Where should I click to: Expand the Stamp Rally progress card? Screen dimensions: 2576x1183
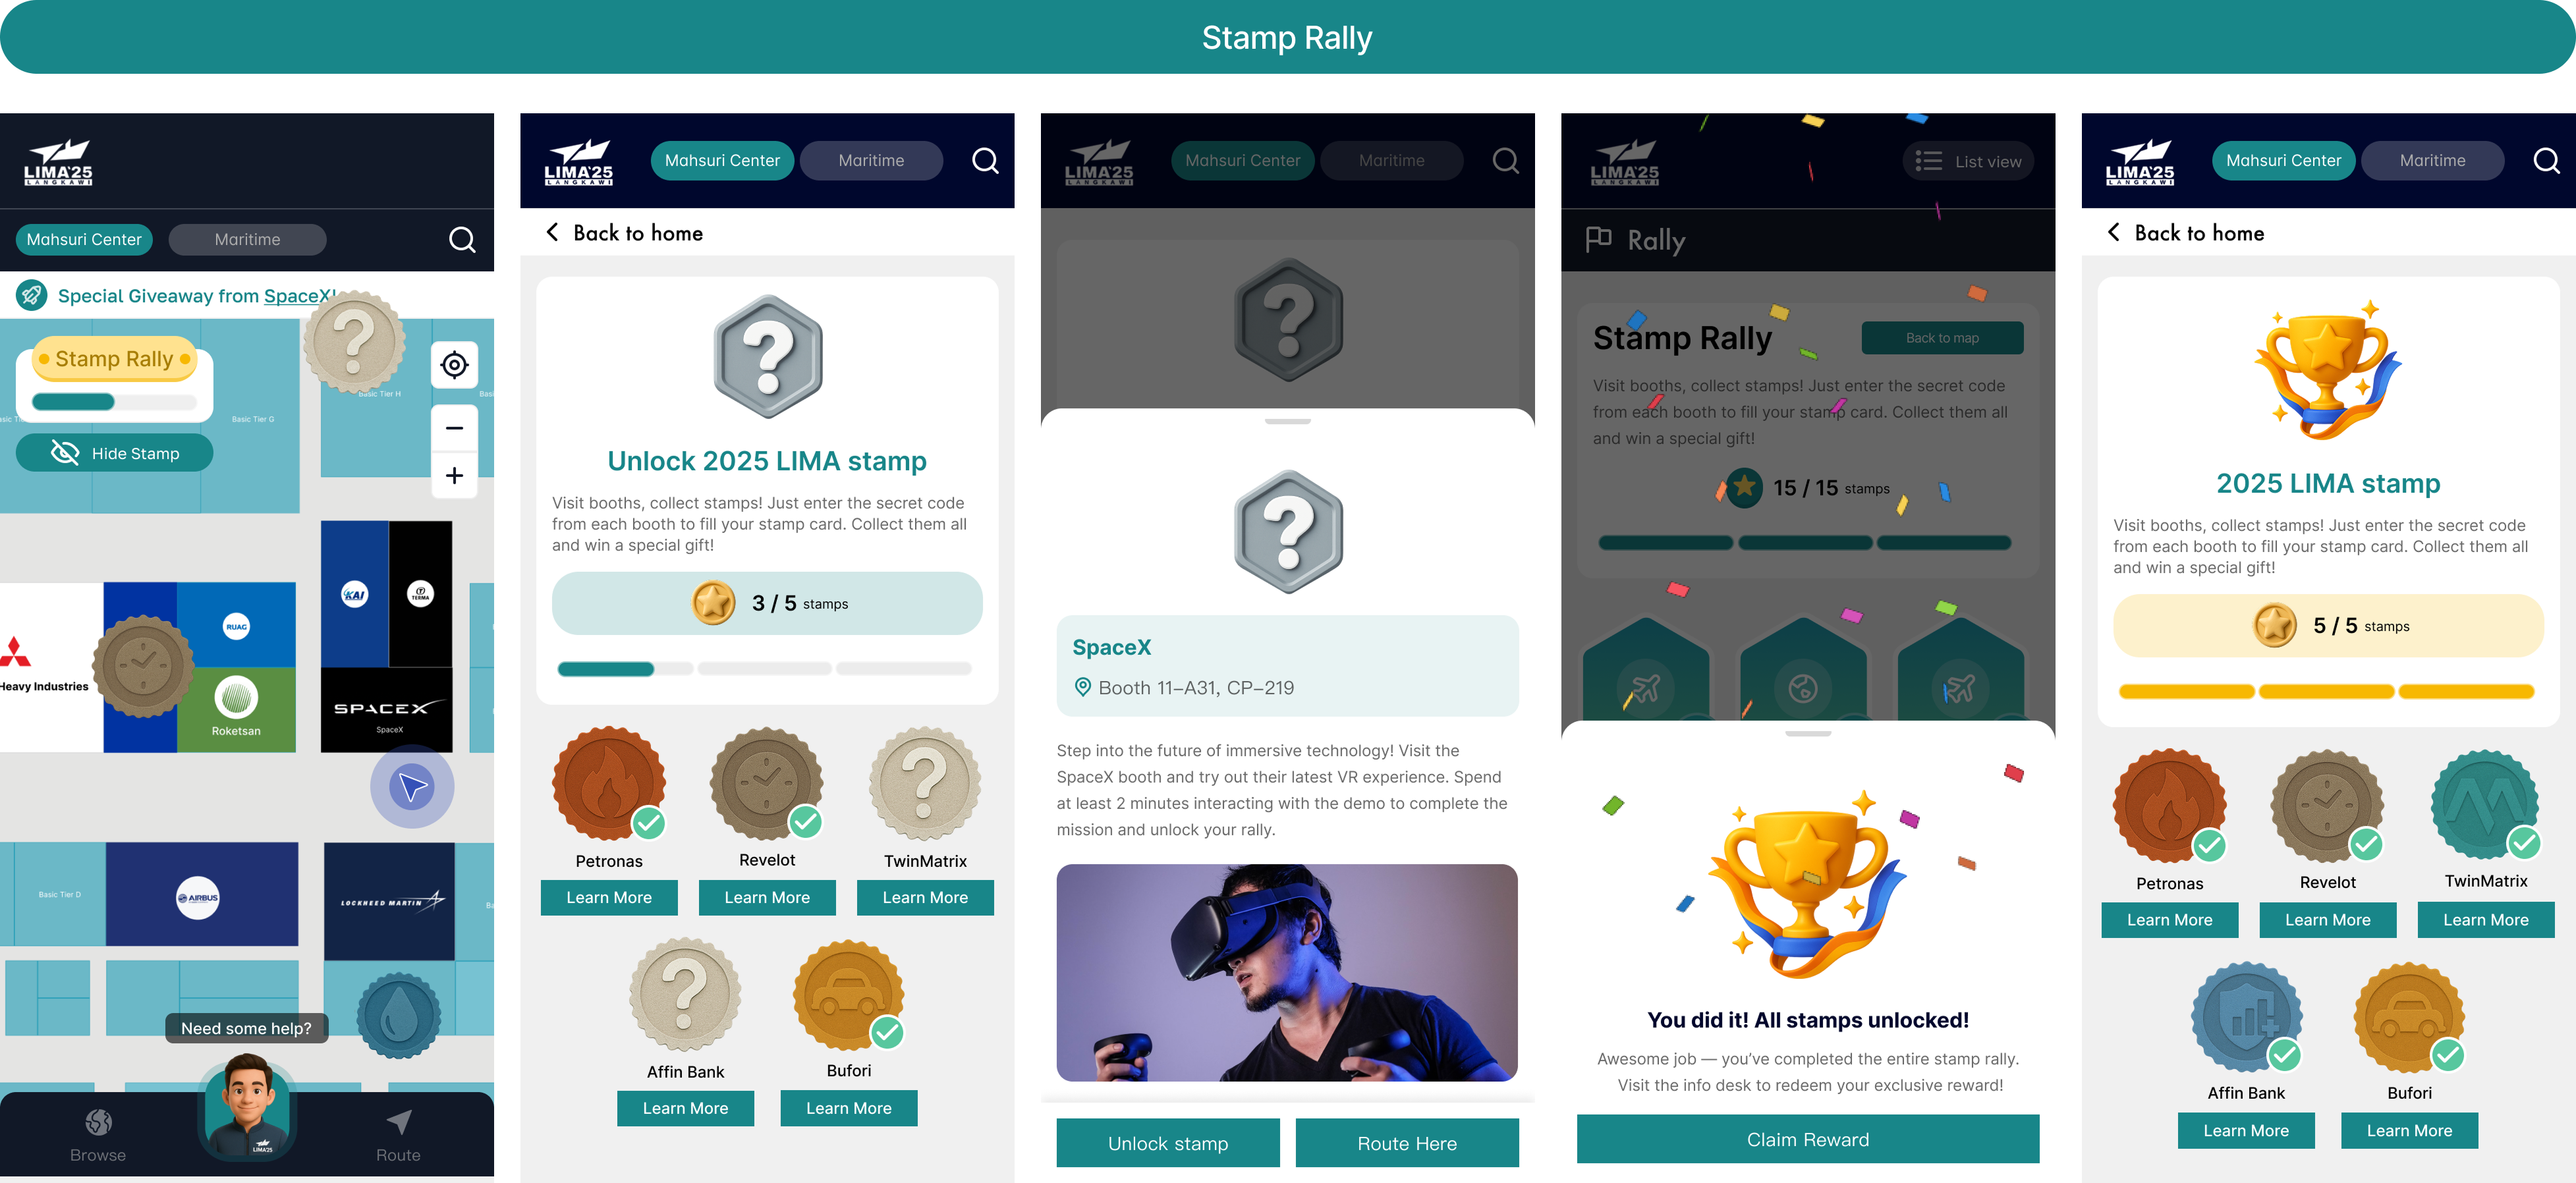tap(114, 378)
